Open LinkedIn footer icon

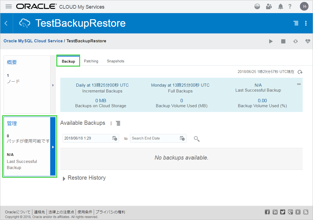click(275, 212)
